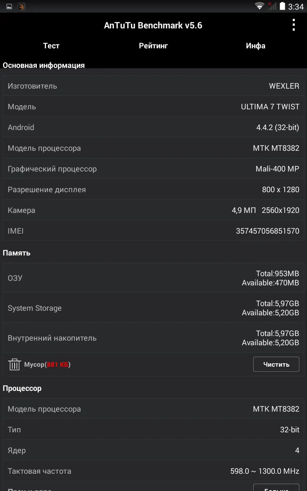Select the Изготовитель WEXLER row
Image resolution: width=307 pixels, height=491 pixels.
point(153,86)
